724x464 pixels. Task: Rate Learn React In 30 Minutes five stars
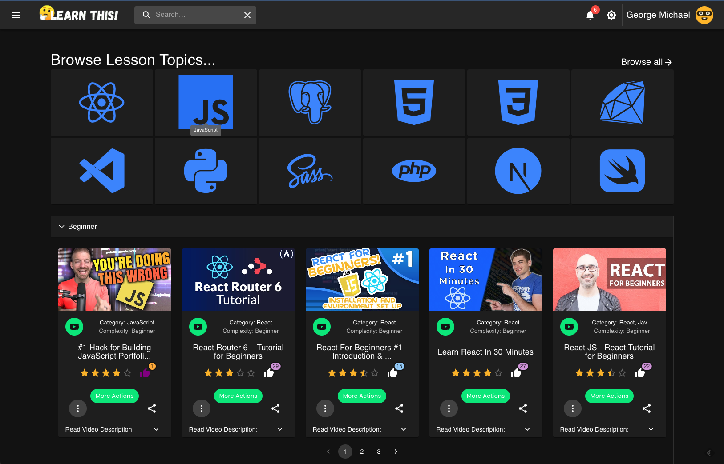[498, 373]
